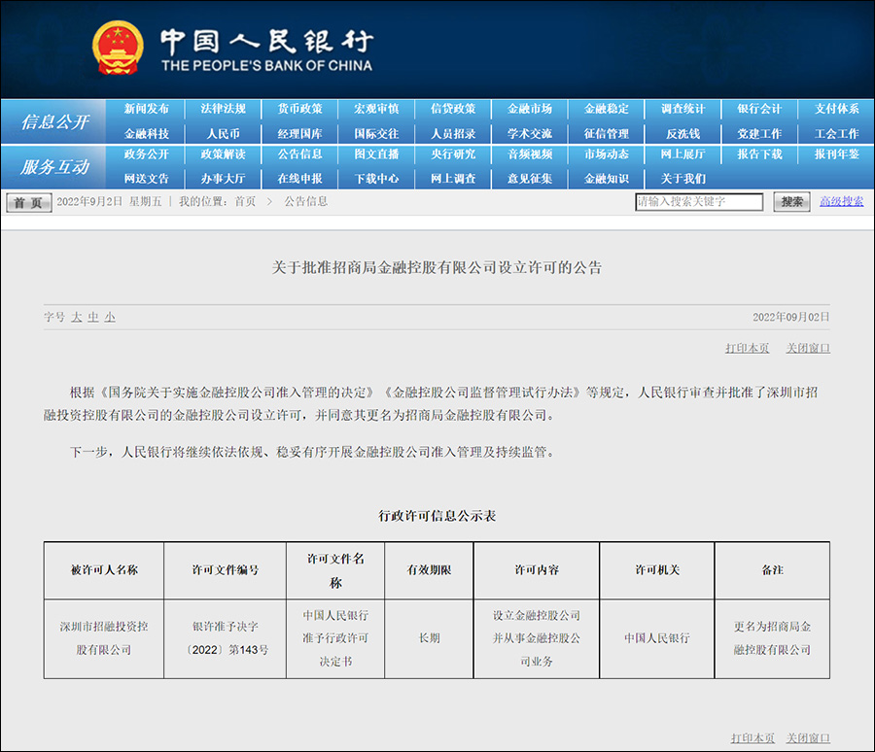Navigate to 人员招录
The image size is (875, 752).
click(453, 134)
